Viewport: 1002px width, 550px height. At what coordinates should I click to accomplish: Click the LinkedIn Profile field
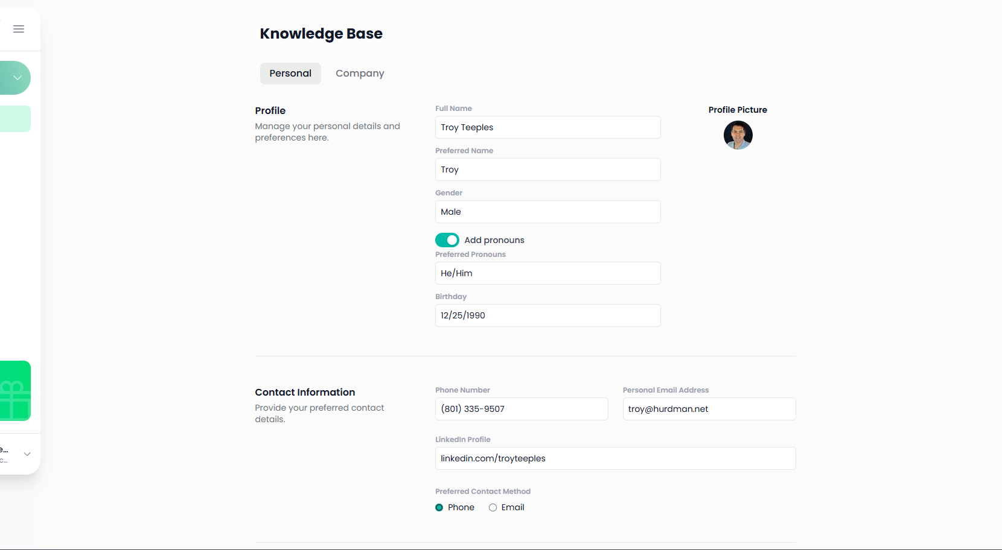(x=615, y=458)
